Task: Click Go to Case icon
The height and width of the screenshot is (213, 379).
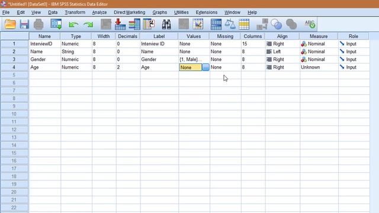Action: click(x=106, y=24)
